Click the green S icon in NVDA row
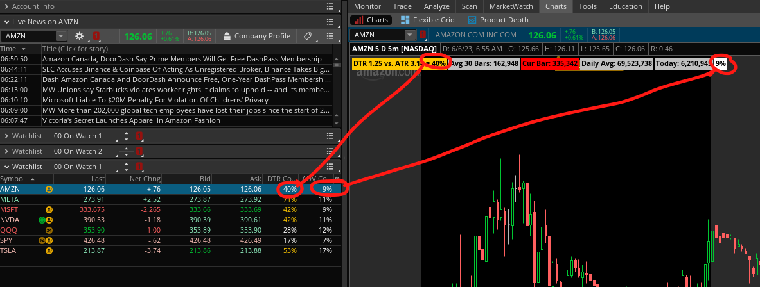 coord(42,220)
